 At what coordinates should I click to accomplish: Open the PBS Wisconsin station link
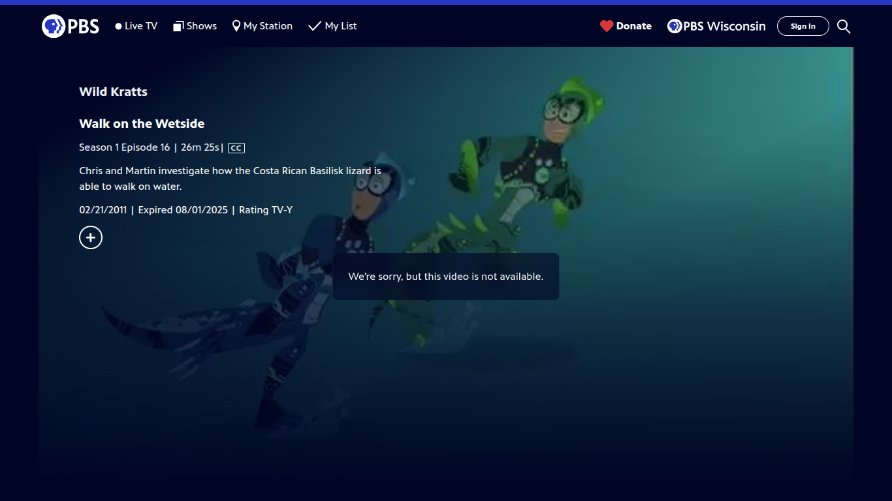(x=716, y=26)
